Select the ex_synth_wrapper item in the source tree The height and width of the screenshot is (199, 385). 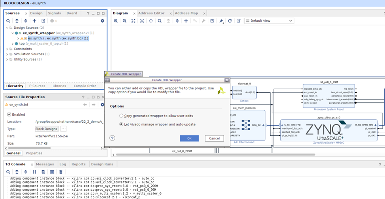tap(39, 33)
